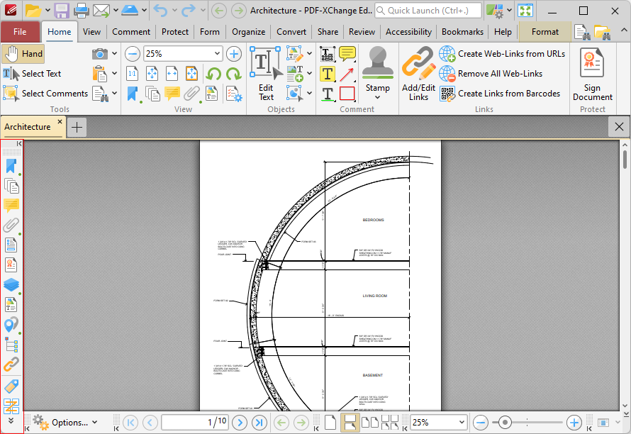Click Create Web-Links from URLs
Image resolution: width=631 pixels, height=434 pixels.
(x=504, y=53)
